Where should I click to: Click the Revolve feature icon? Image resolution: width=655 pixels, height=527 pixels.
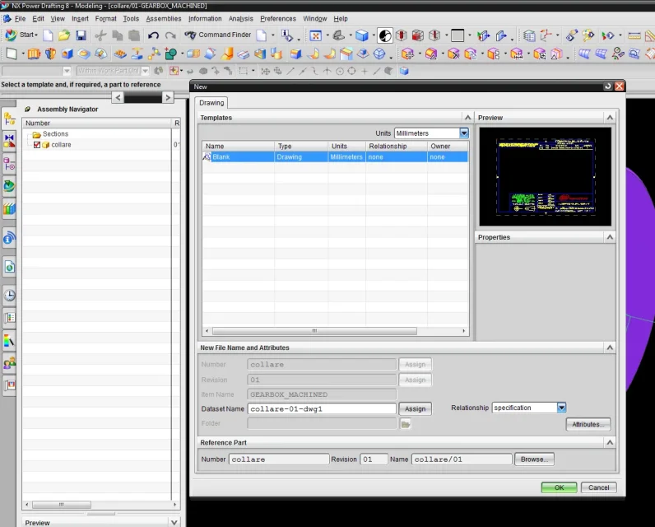pos(50,54)
